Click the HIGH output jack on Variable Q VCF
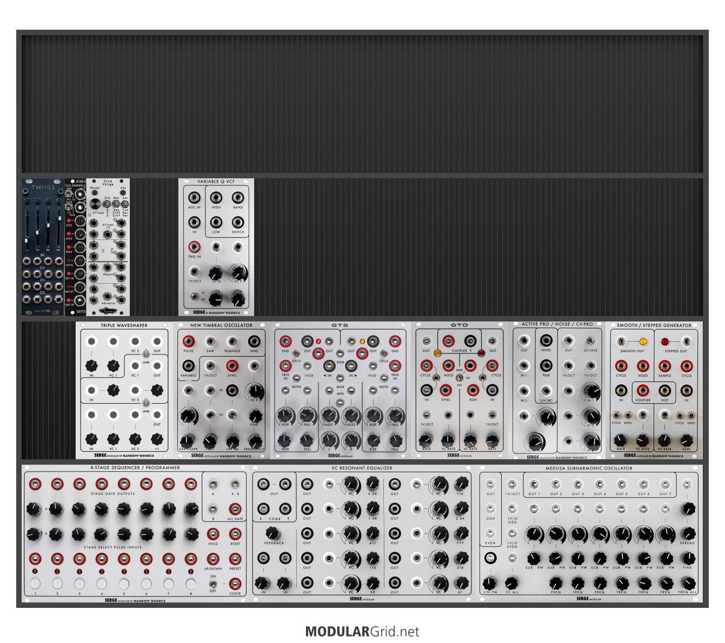Screen dimensions: 725x643 (x=216, y=197)
